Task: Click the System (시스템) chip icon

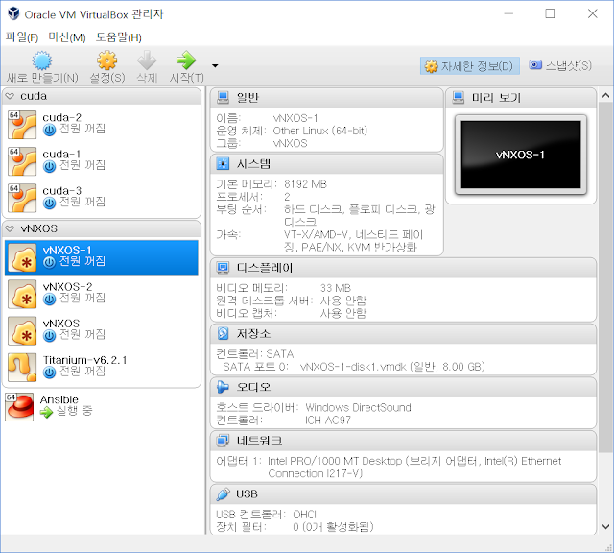Action: (x=223, y=163)
